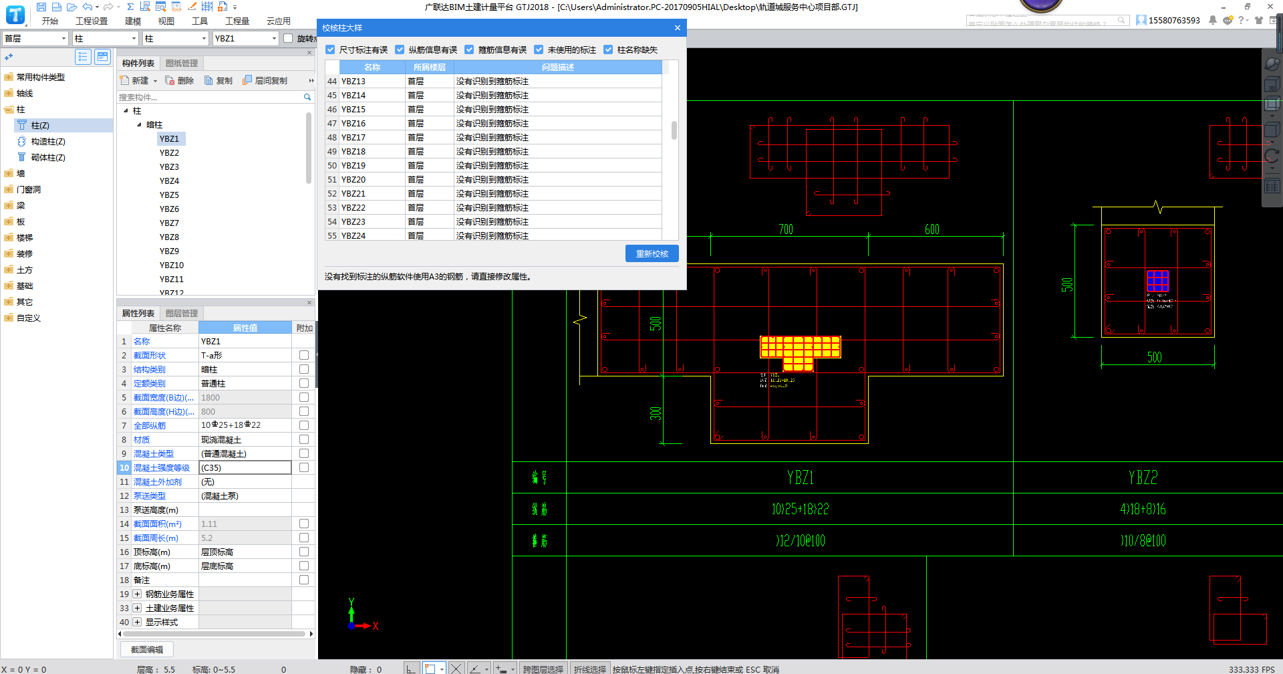Screen dimensions: 1283x674
Task: Switch to 图纸管理 tab in component panel
Action: [182, 63]
